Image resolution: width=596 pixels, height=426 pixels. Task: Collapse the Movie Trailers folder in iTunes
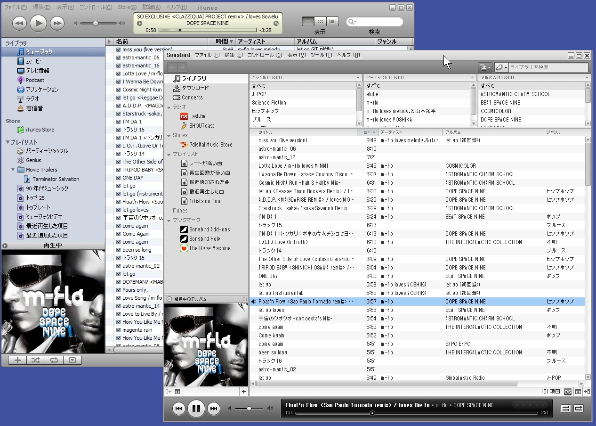(x=13, y=170)
